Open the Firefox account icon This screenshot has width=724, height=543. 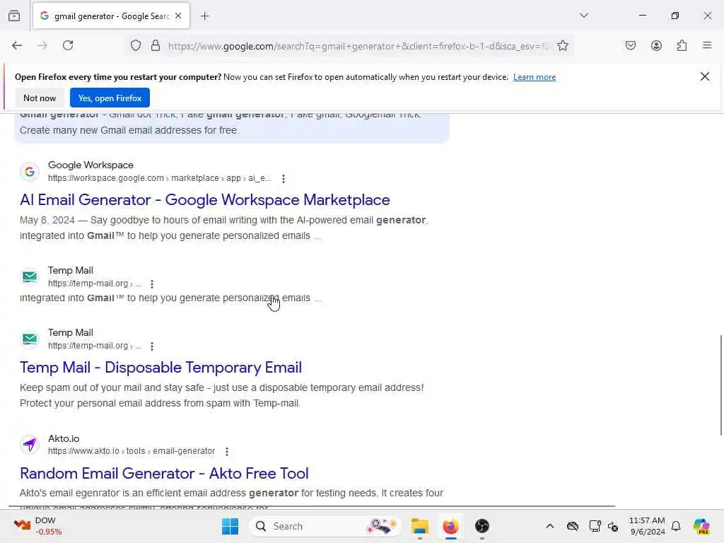pyautogui.click(x=656, y=45)
